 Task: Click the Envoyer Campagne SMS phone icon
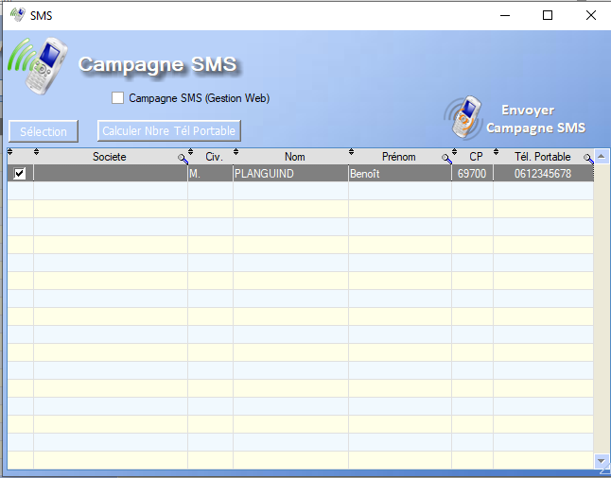[463, 116]
